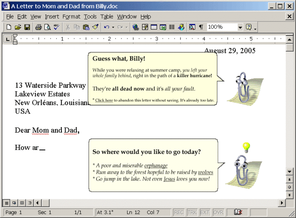Viewport: 296px width, 218px height.
Task: Click the yellow light bulb tip icon
Action: (246, 147)
